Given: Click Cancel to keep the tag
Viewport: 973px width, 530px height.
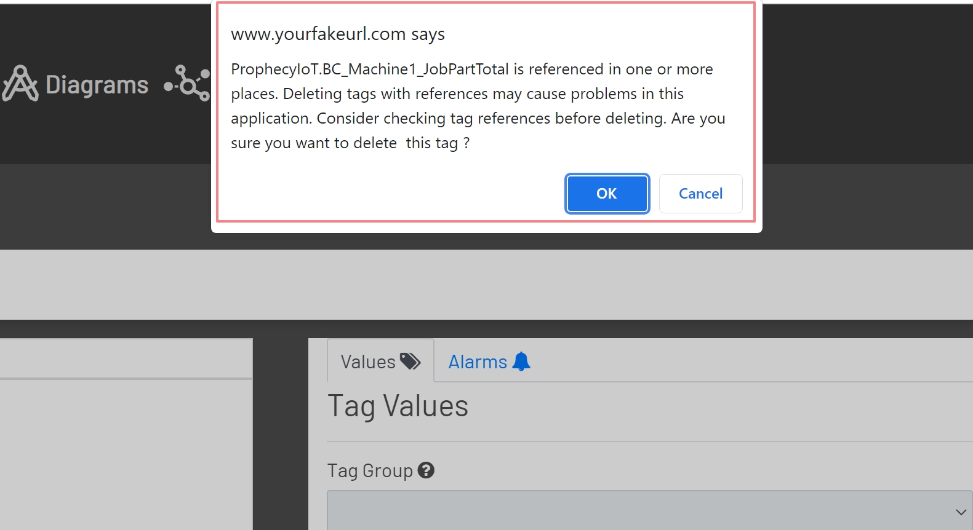Looking at the screenshot, I should coord(700,193).
